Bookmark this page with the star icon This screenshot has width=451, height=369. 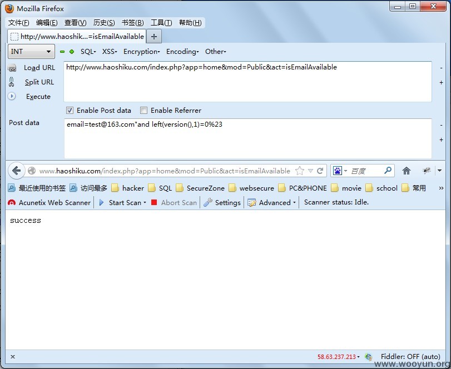pyautogui.click(x=300, y=171)
